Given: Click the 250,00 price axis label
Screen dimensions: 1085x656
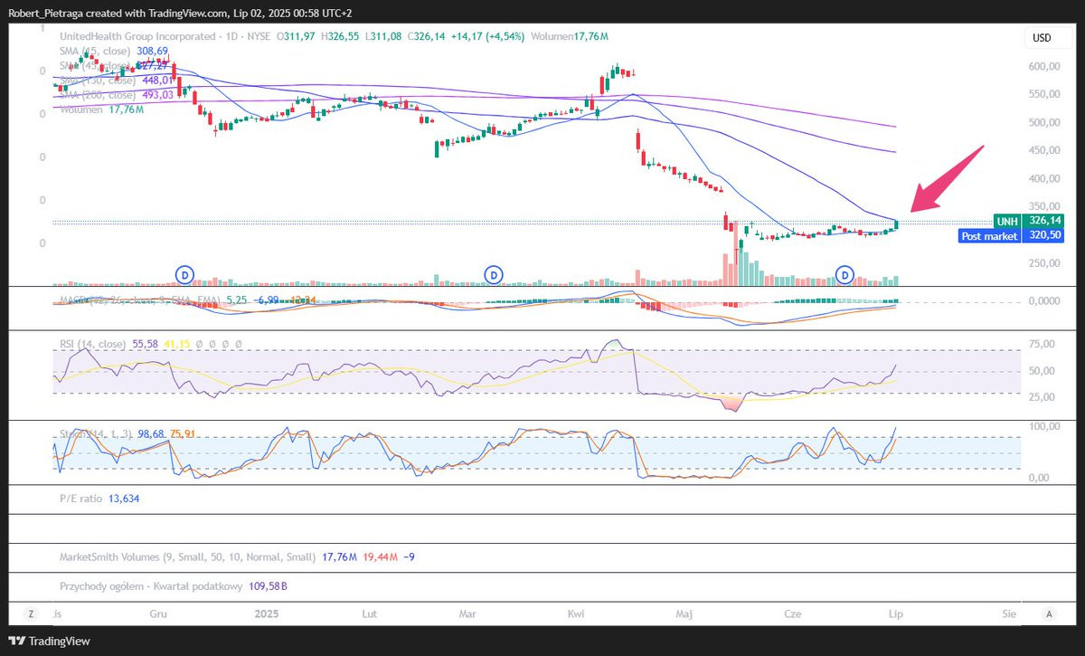Looking at the screenshot, I should [x=1043, y=263].
